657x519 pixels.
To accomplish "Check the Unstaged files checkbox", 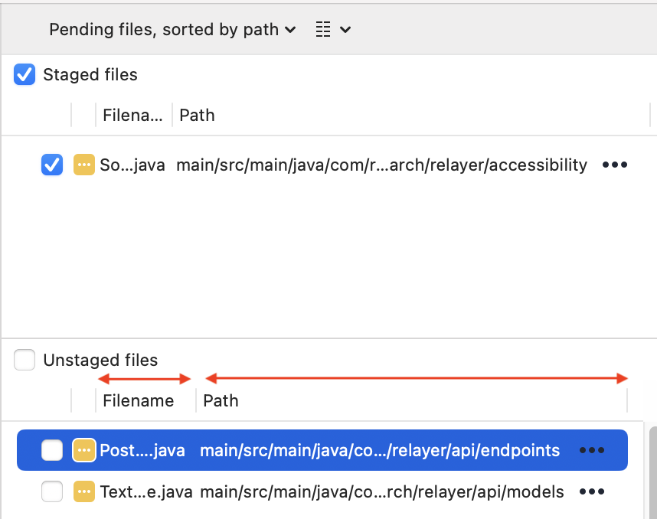I will [25, 360].
